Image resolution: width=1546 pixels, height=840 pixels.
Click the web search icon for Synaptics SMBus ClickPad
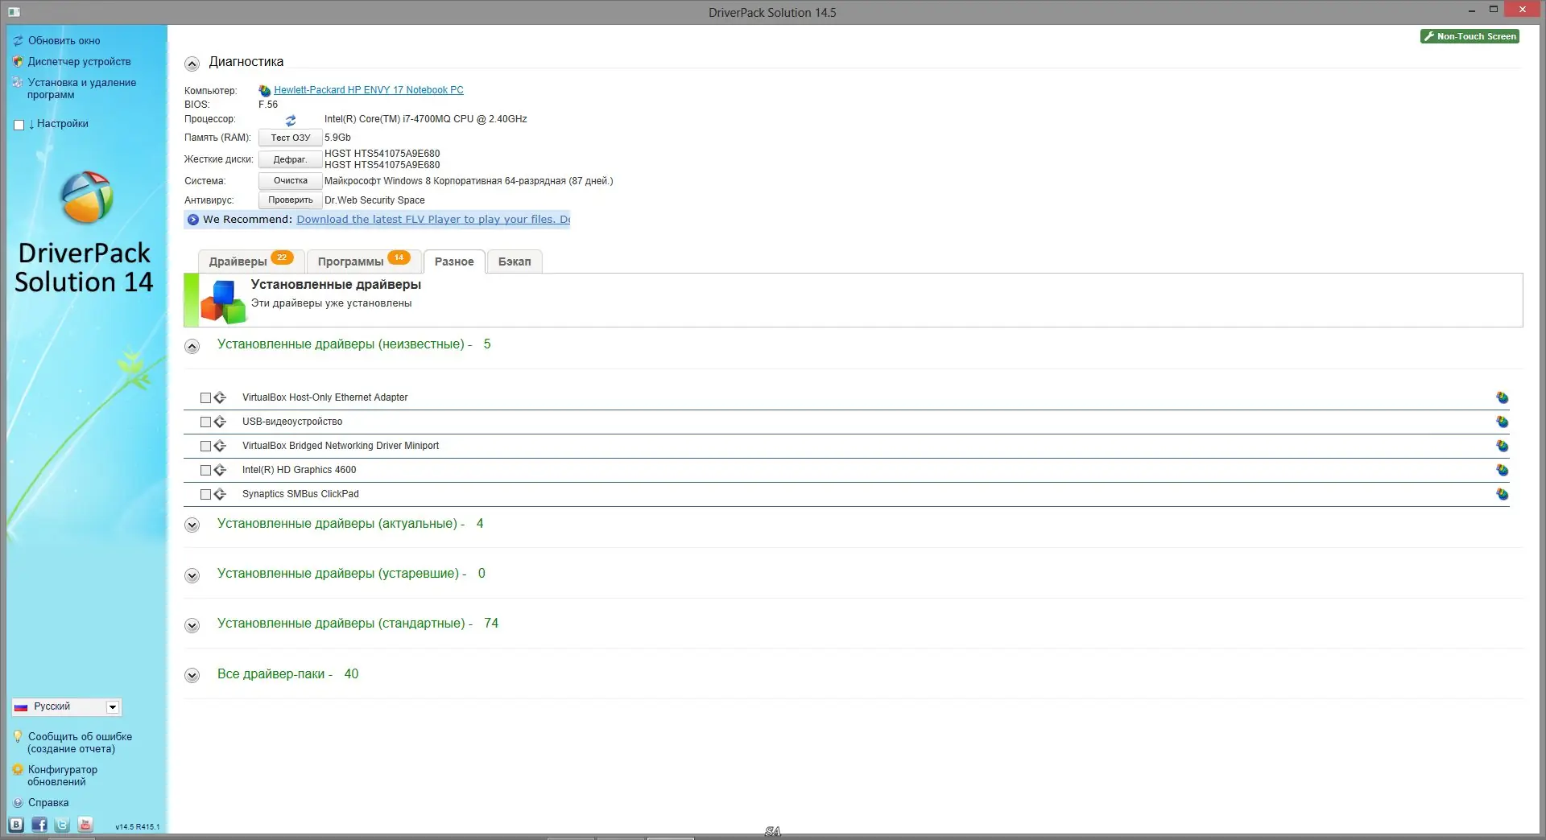point(1502,494)
